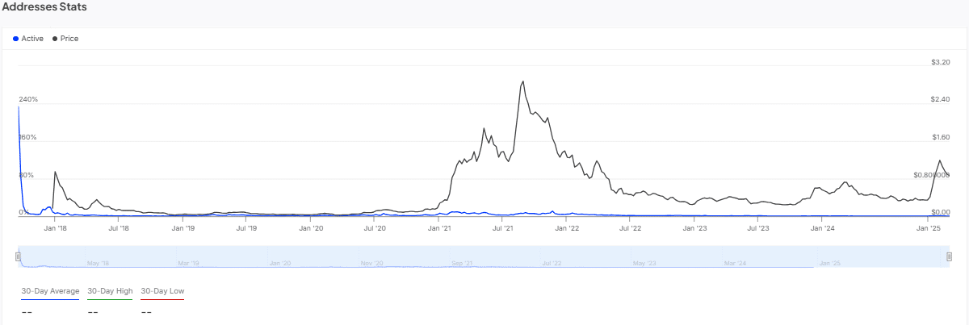Click the Jan '18 x-axis label
This screenshot has width=969, height=325.
point(56,229)
